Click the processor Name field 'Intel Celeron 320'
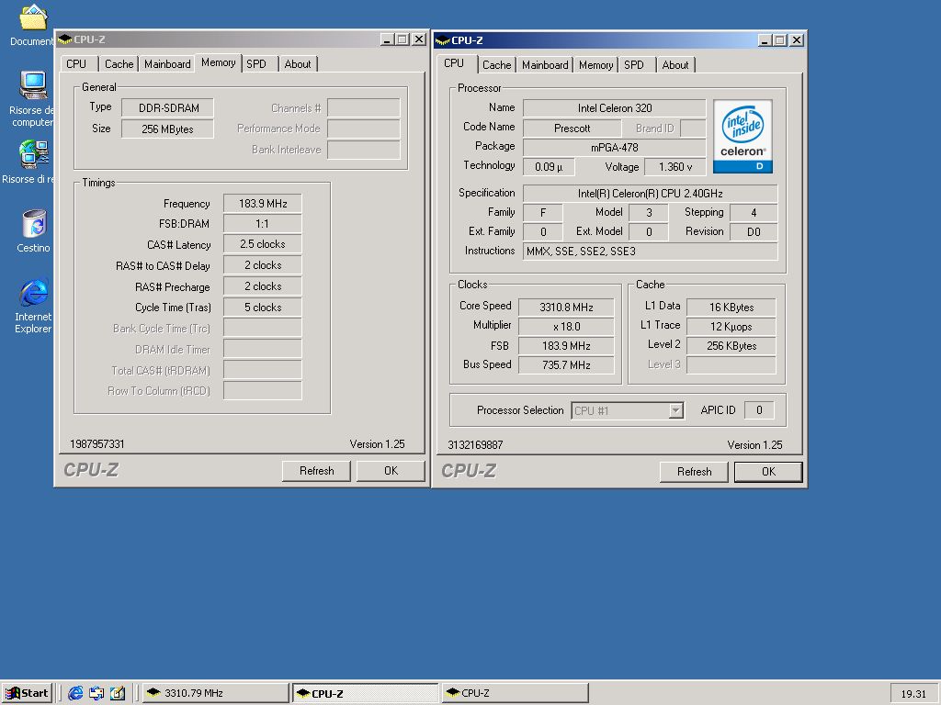This screenshot has width=941, height=705. point(615,108)
